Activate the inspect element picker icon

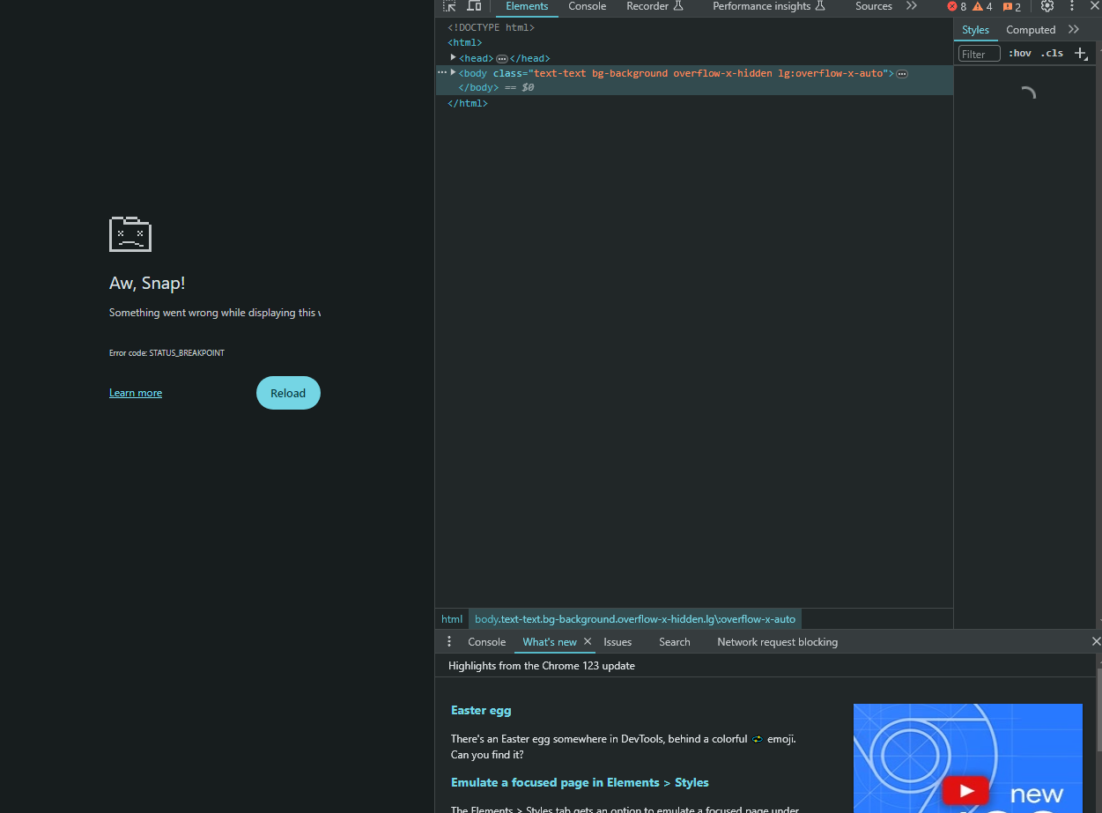449,6
